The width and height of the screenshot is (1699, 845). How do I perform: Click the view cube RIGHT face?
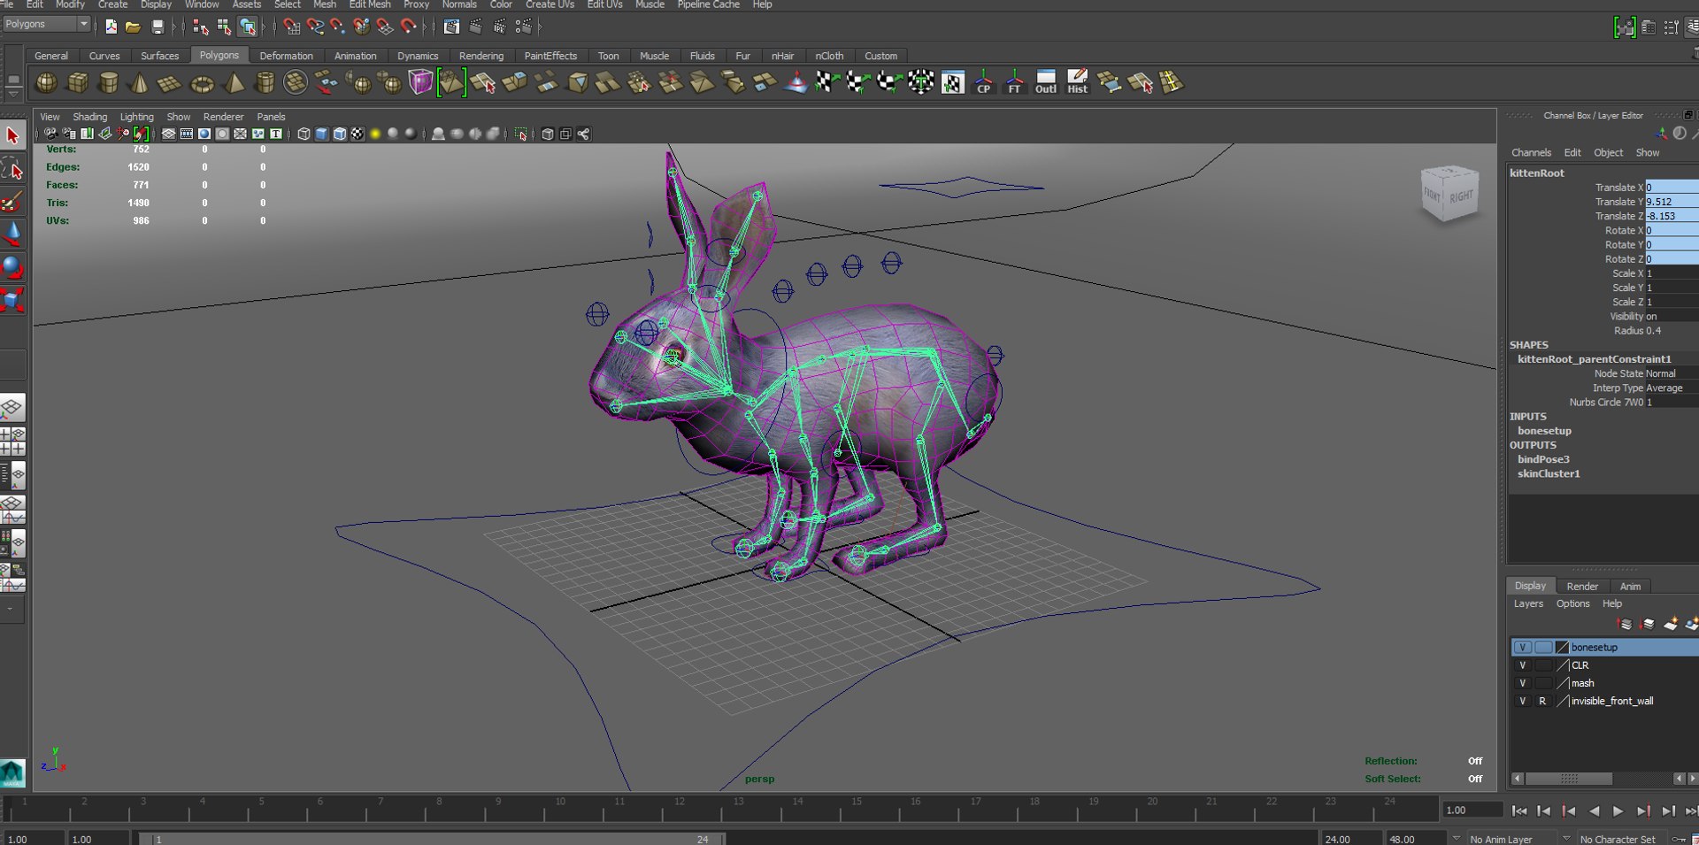pos(1462,196)
